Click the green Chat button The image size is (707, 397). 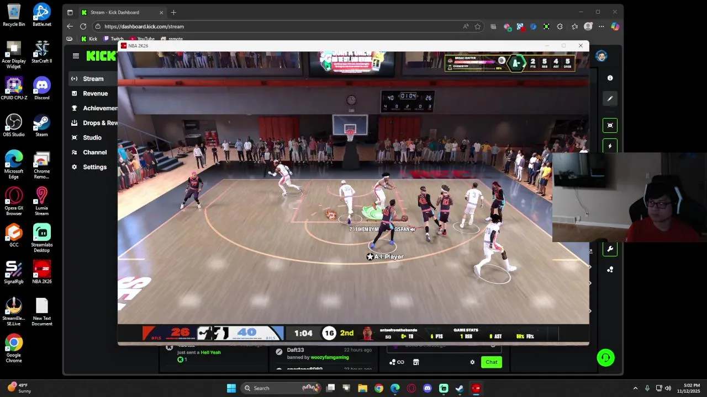click(x=492, y=362)
